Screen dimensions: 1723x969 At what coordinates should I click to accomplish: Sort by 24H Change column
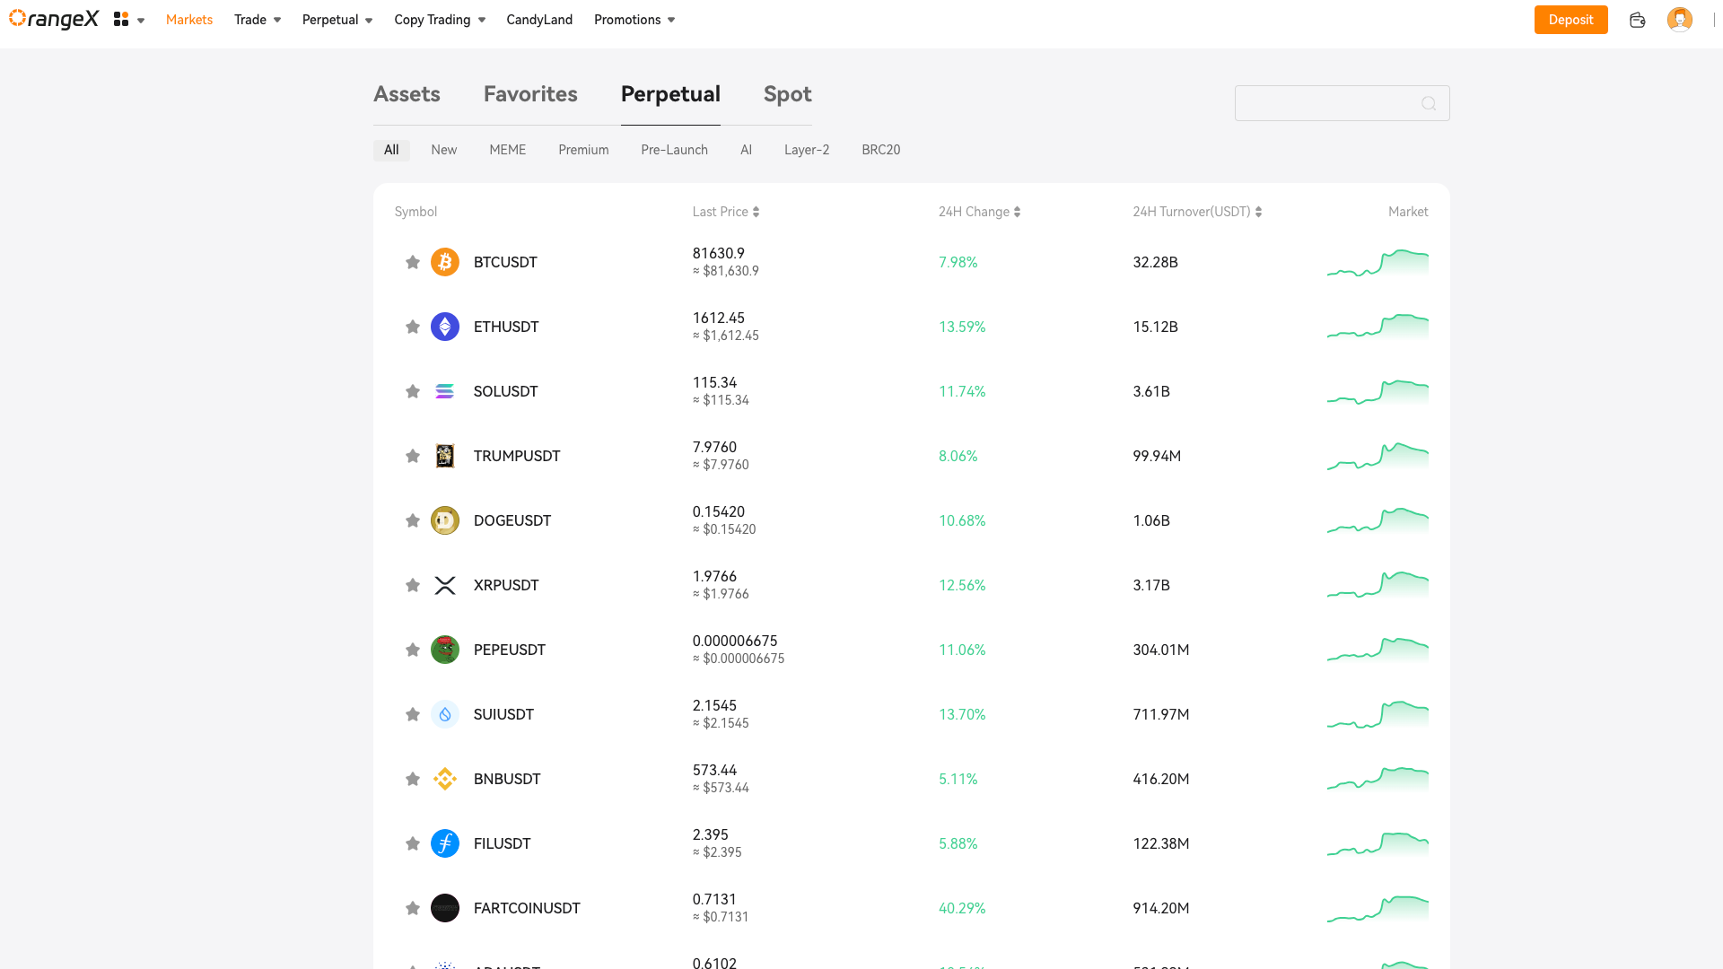980,212
